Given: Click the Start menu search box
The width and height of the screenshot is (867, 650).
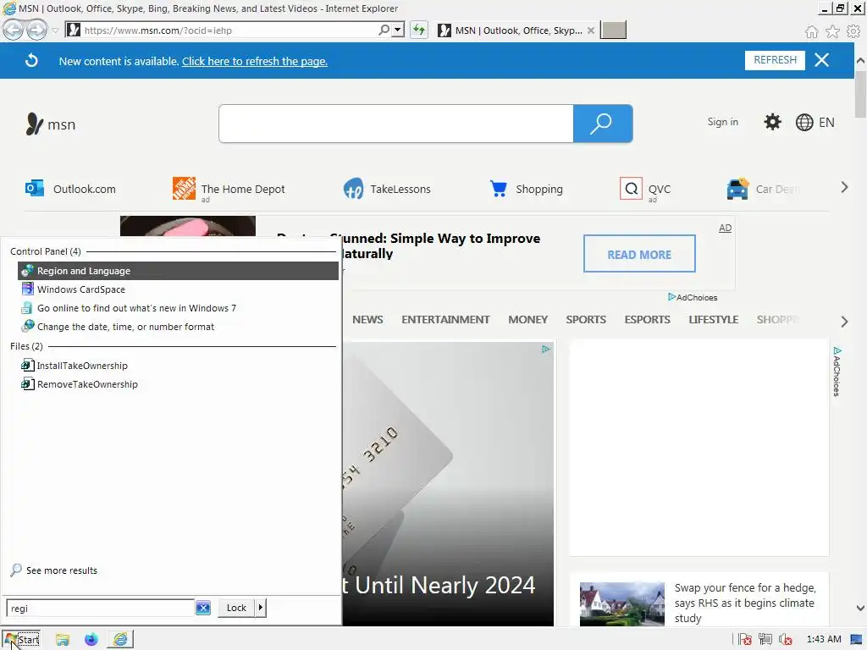Looking at the screenshot, I should click(100, 608).
